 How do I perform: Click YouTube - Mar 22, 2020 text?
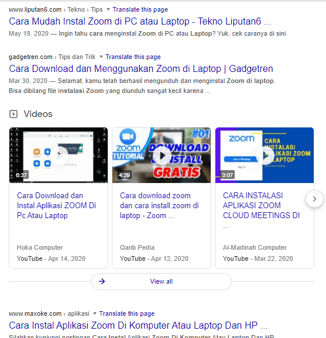[x=258, y=258]
